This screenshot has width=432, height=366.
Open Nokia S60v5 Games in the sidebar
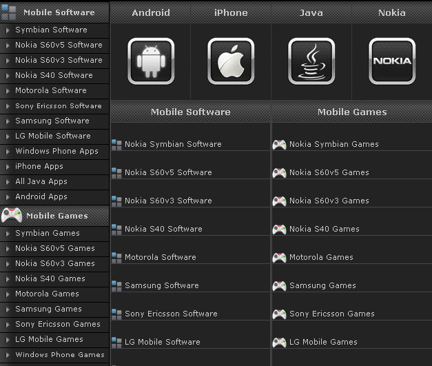click(55, 248)
